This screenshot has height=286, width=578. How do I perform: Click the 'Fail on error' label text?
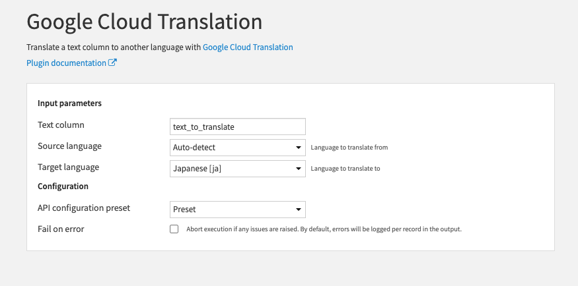click(x=61, y=229)
